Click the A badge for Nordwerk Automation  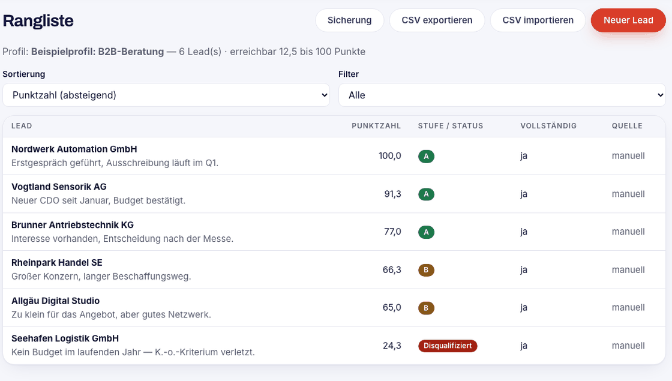[x=426, y=156]
